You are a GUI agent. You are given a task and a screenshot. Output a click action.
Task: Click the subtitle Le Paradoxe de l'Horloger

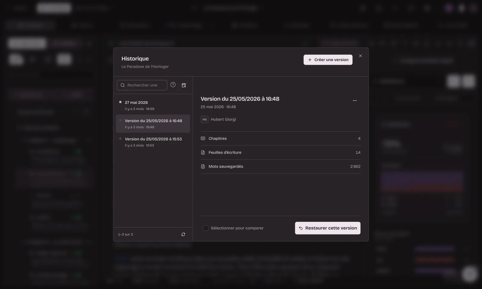tap(145, 67)
